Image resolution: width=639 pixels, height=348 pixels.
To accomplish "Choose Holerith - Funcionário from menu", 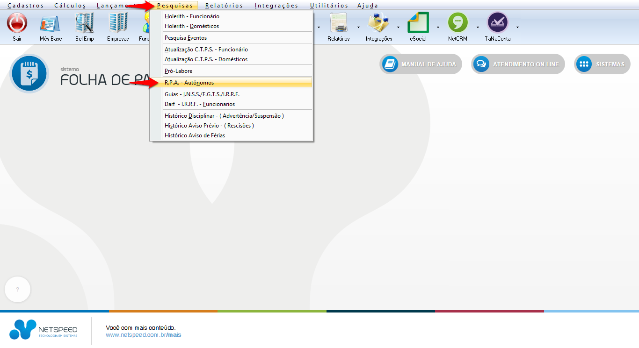I will (x=192, y=16).
